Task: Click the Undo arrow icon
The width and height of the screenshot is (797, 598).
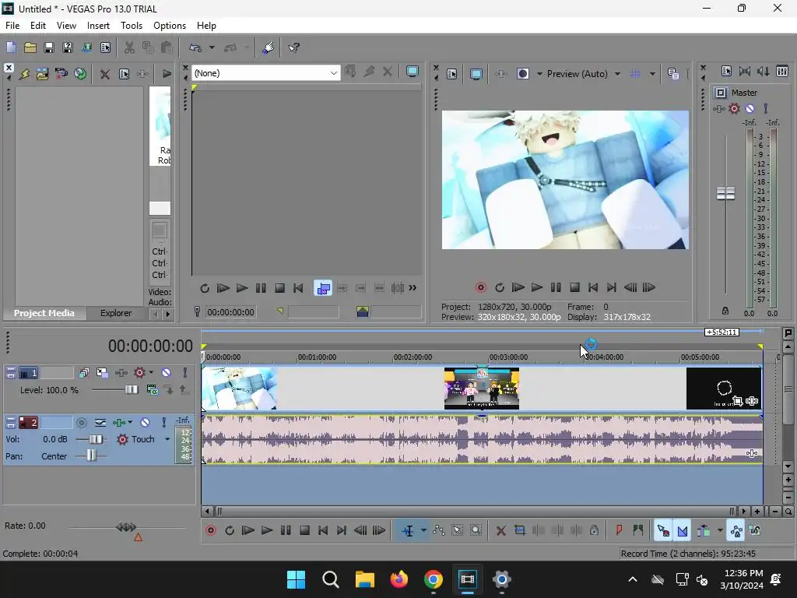Action: (x=195, y=47)
